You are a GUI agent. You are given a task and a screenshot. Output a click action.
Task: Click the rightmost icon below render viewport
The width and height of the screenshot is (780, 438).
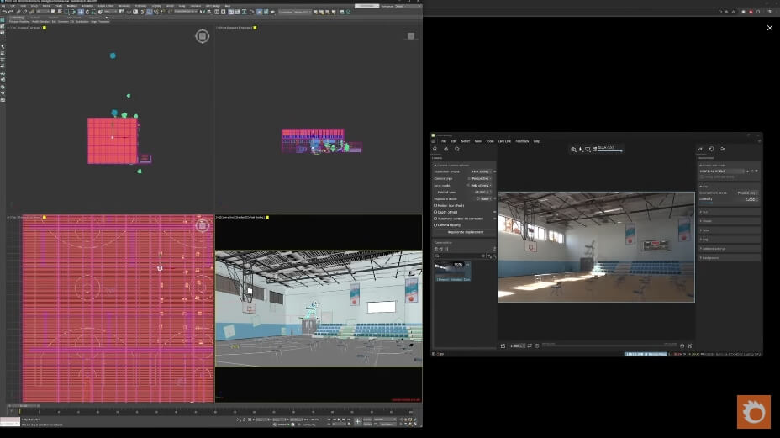689,346
